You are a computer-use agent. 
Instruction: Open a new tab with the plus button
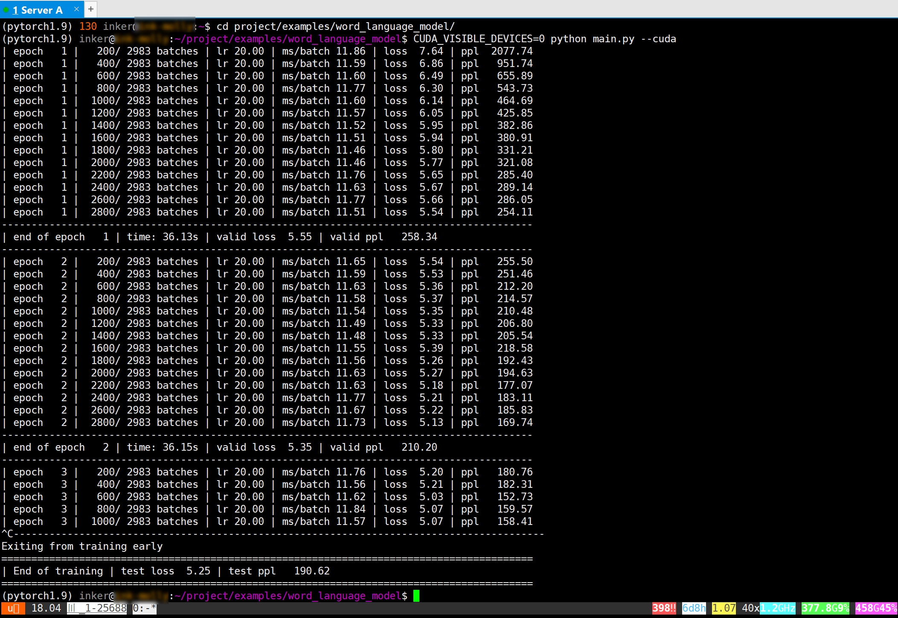point(91,9)
